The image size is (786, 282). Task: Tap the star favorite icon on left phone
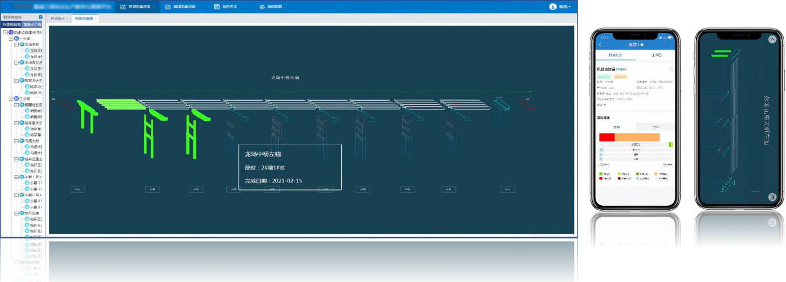click(671, 69)
